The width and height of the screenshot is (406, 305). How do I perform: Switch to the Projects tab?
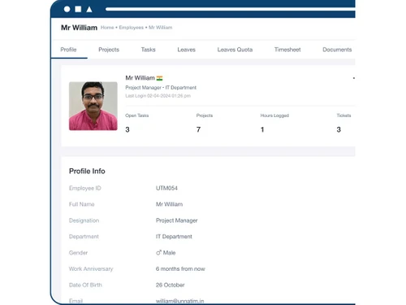click(x=109, y=50)
